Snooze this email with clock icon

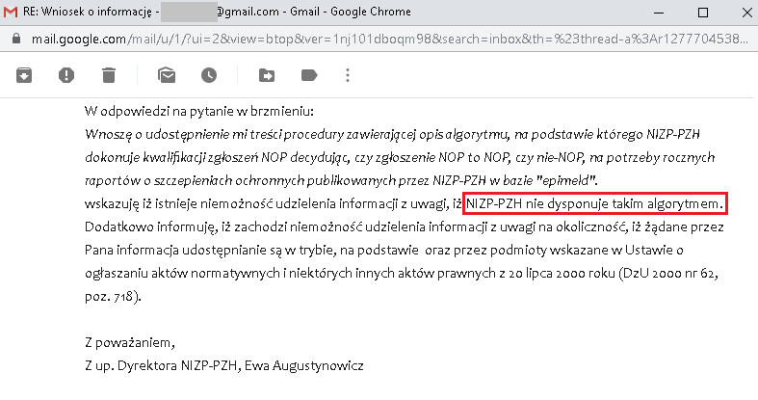point(209,75)
